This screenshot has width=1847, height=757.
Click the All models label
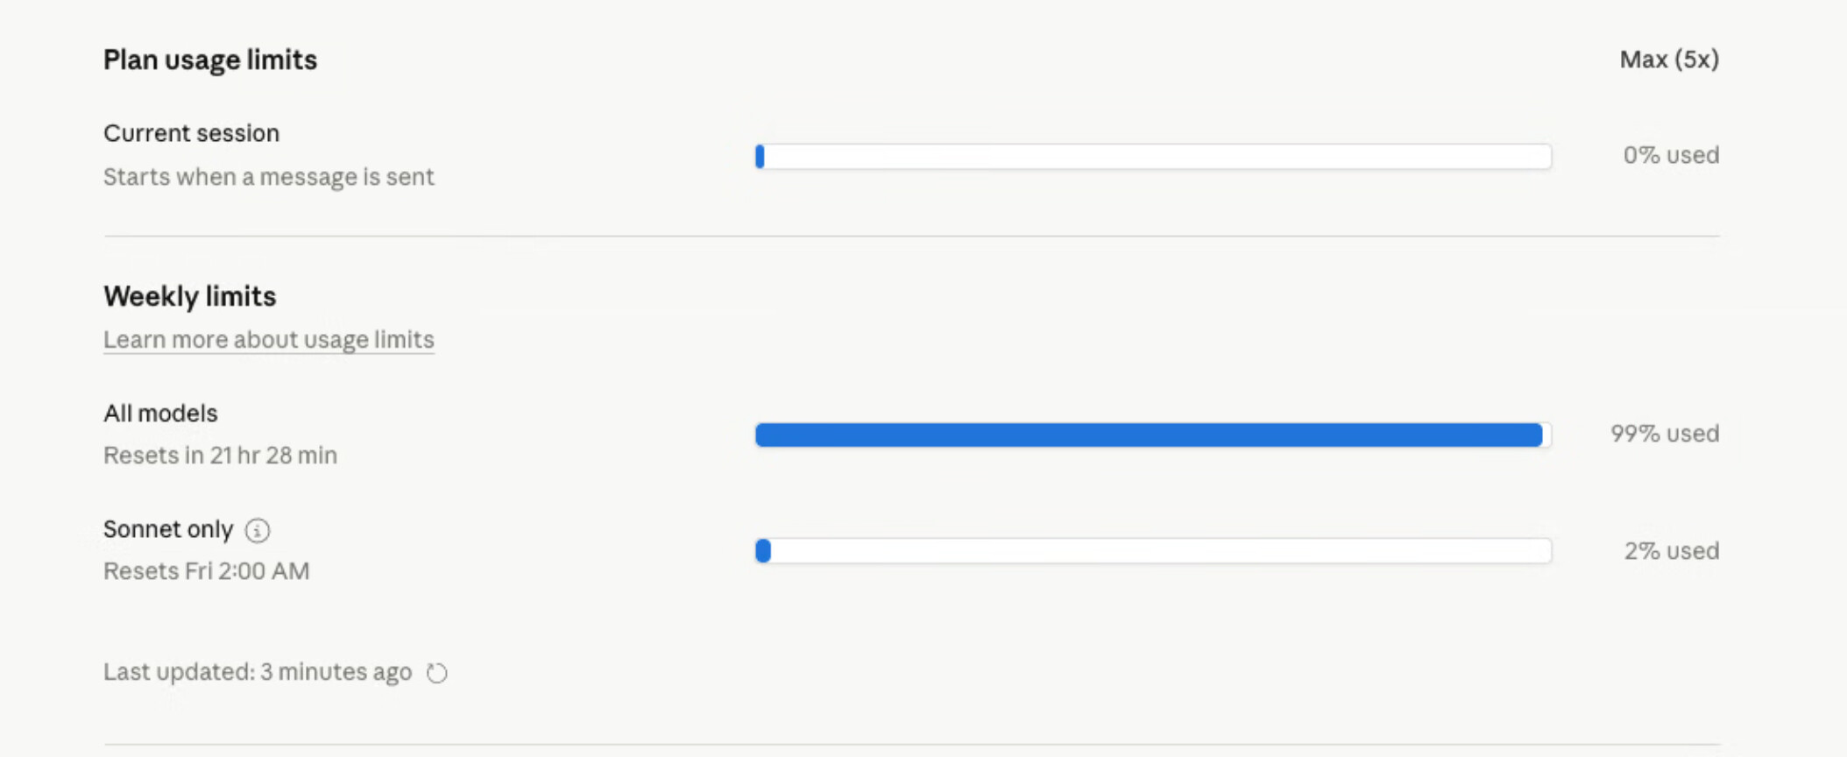(x=160, y=414)
